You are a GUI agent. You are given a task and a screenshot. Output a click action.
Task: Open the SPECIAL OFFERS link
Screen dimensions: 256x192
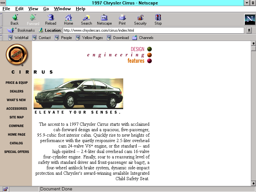17,152
